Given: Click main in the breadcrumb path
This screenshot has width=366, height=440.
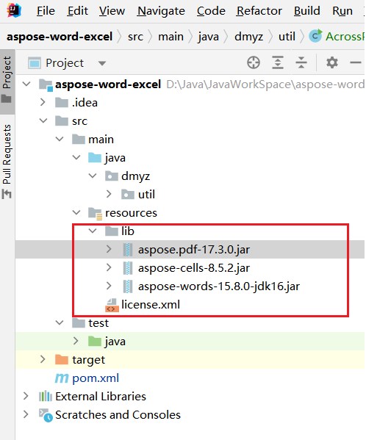Looking at the screenshot, I should [x=171, y=37].
